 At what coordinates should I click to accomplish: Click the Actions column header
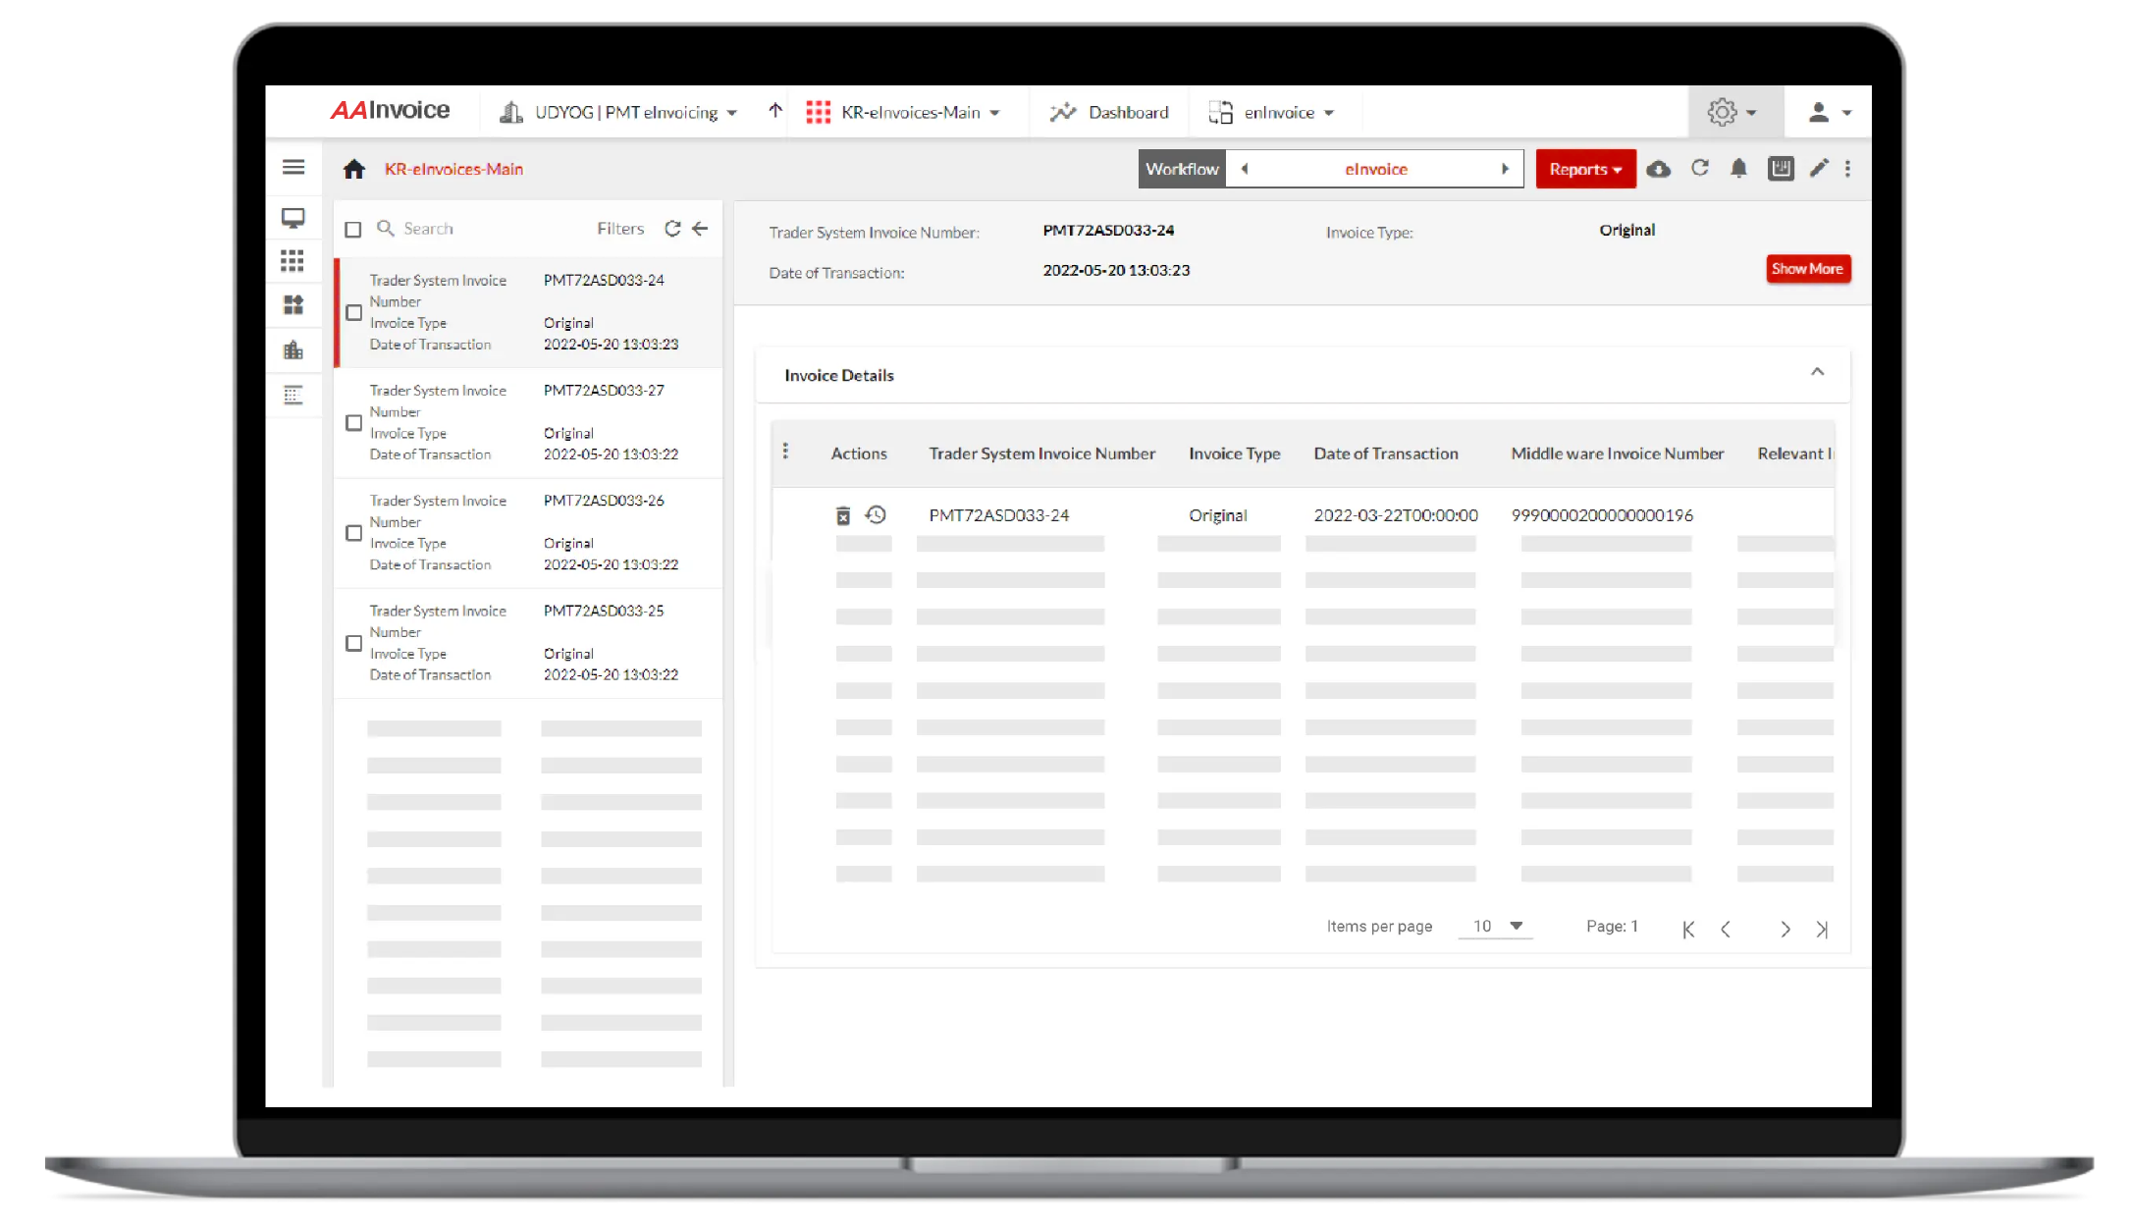[859, 453]
